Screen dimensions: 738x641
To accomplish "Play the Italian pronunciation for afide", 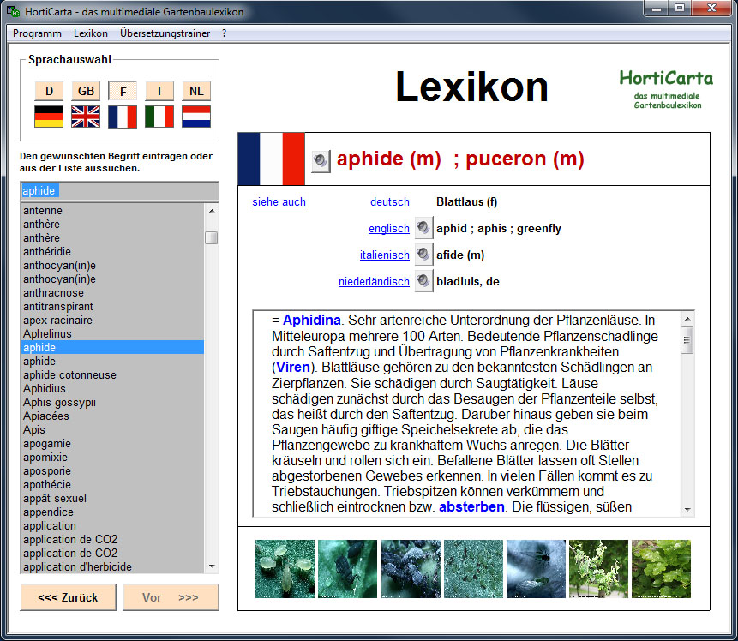I will pos(423,255).
